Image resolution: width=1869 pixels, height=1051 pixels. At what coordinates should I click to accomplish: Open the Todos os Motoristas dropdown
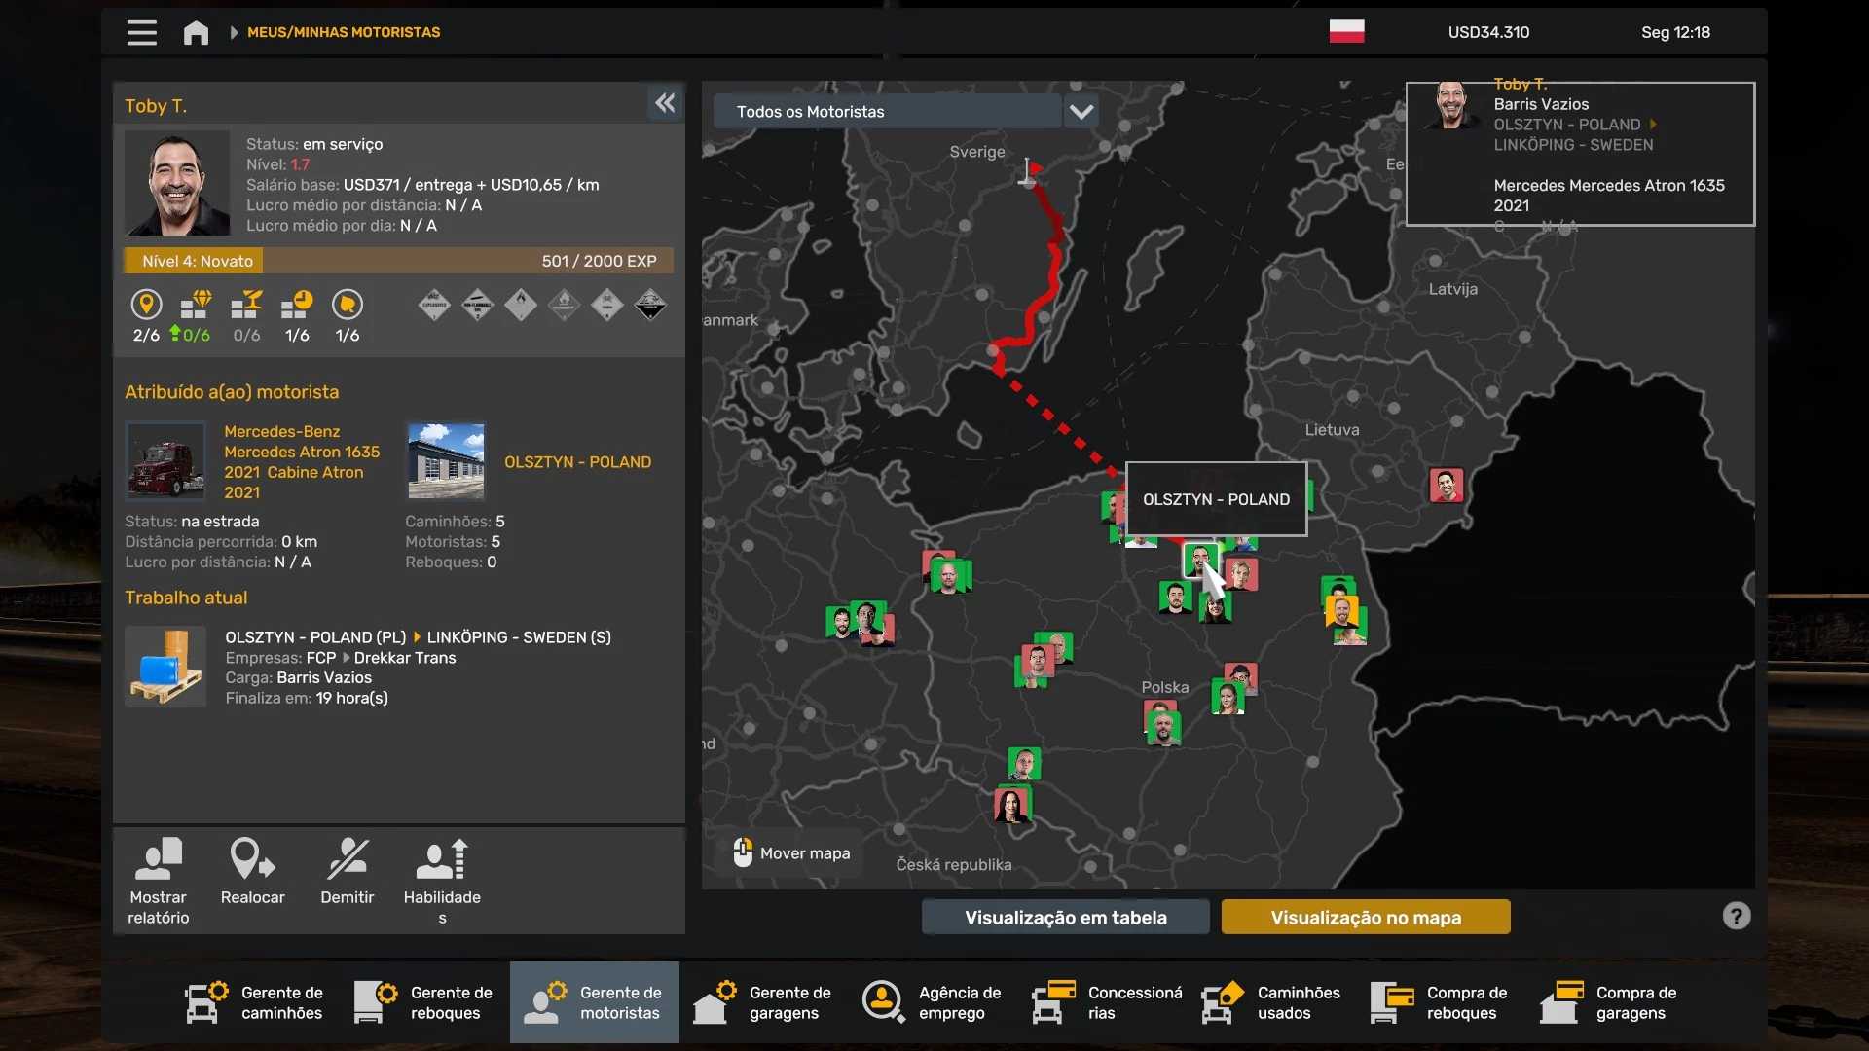[x=887, y=112]
